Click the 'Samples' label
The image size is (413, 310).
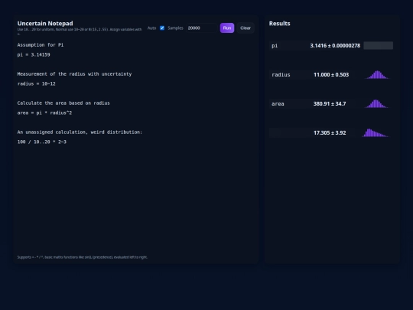pyautogui.click(x=175, y=28)
